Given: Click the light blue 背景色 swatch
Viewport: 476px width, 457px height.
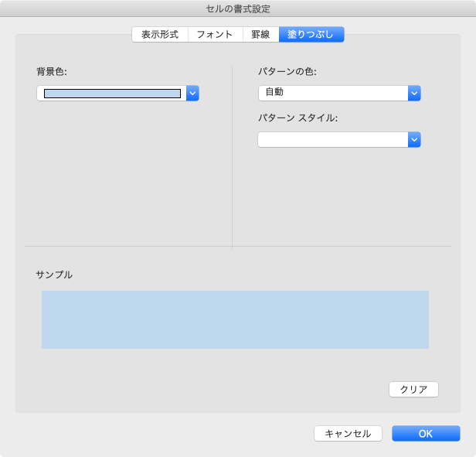Looking at the screenshot, I should click(112, 94).
